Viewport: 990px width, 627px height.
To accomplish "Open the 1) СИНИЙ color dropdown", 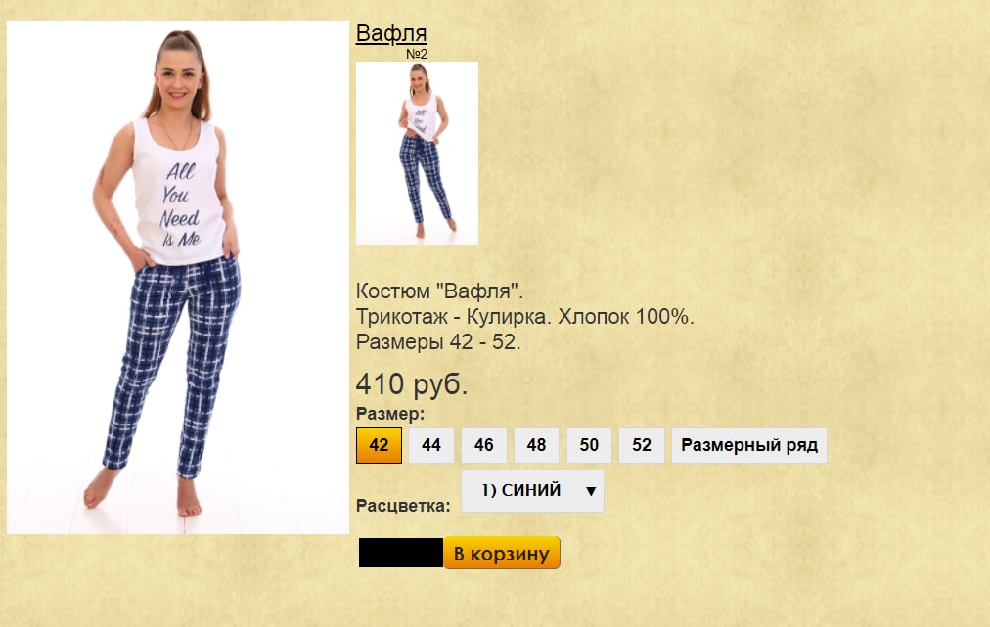I will 532,491.
